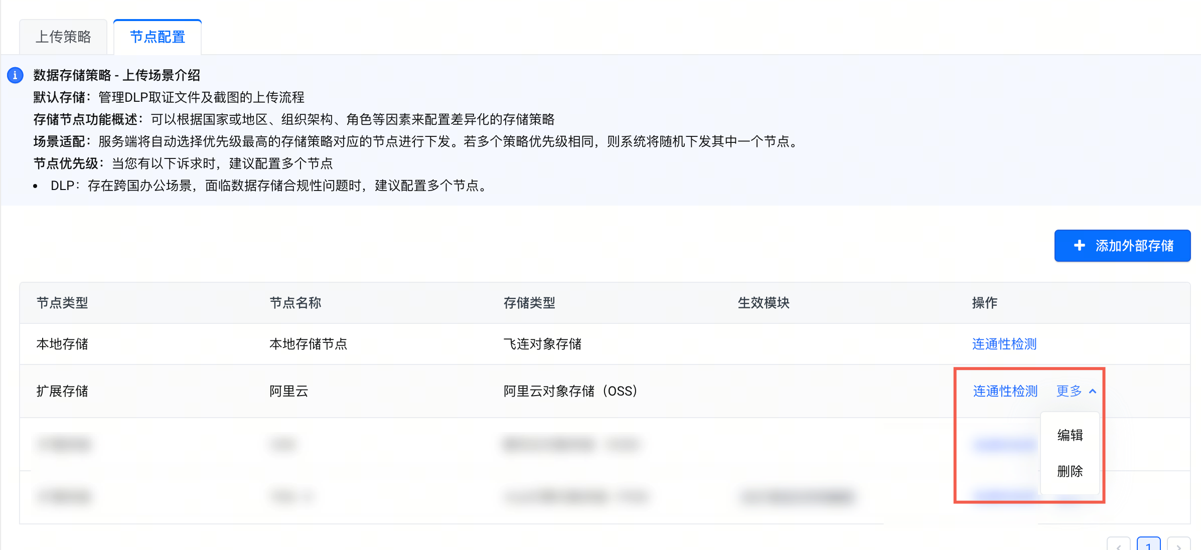The height and width of the screenshot is (550, 1201).
Task: Select the 飞连对象存储 cell
Action: pos(542,344)
